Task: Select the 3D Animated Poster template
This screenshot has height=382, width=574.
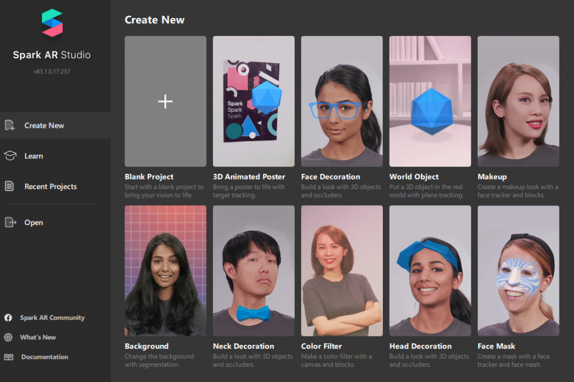Action: [253, 102]
